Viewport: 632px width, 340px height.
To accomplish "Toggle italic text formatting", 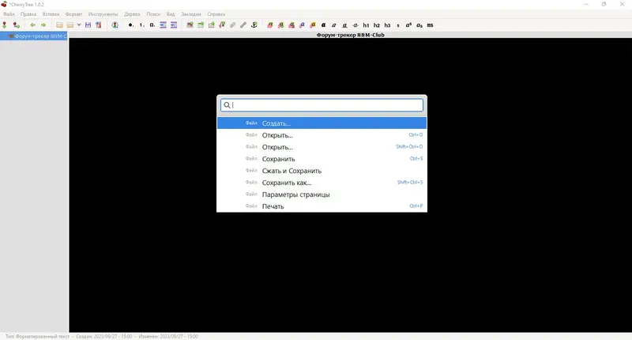I will coord(333,25).
